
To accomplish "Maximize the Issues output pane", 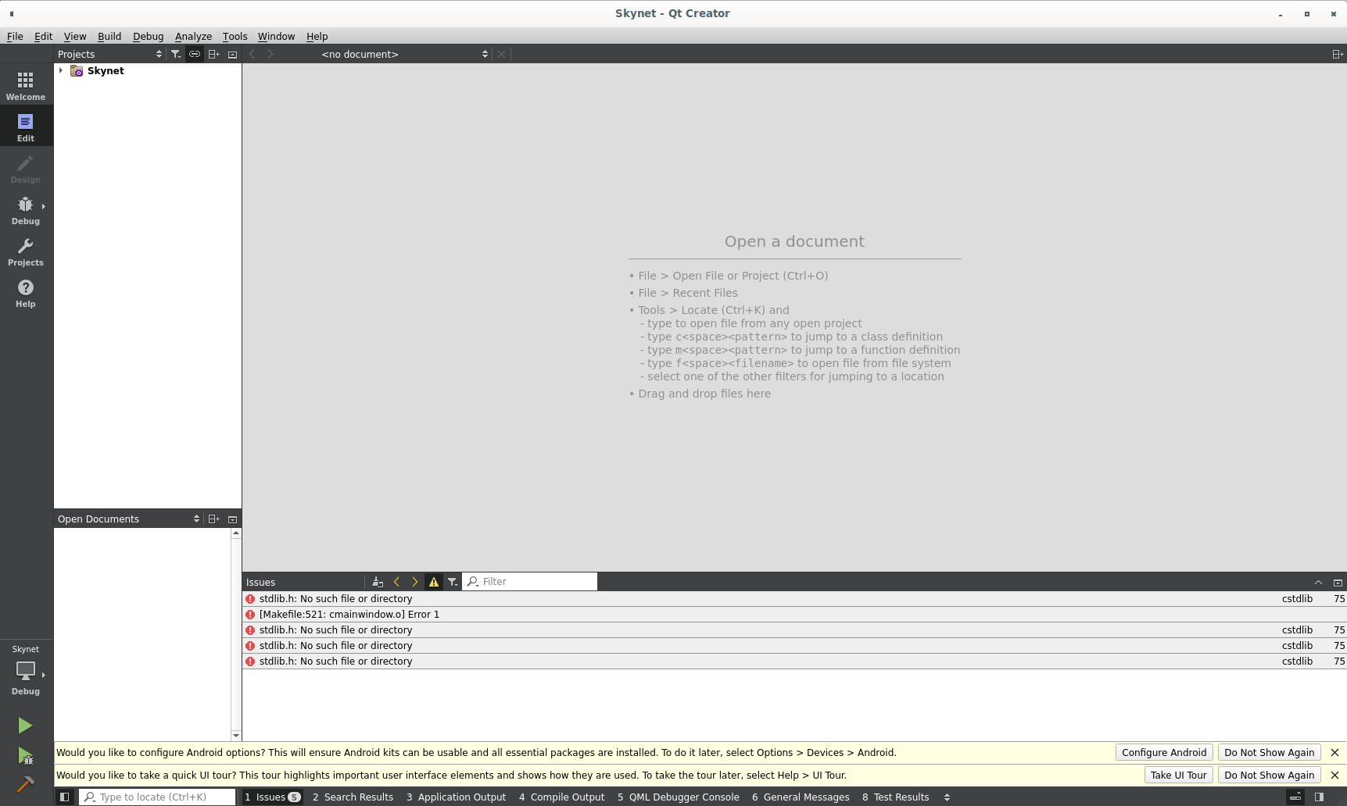I will click(x=1318, y=583).
